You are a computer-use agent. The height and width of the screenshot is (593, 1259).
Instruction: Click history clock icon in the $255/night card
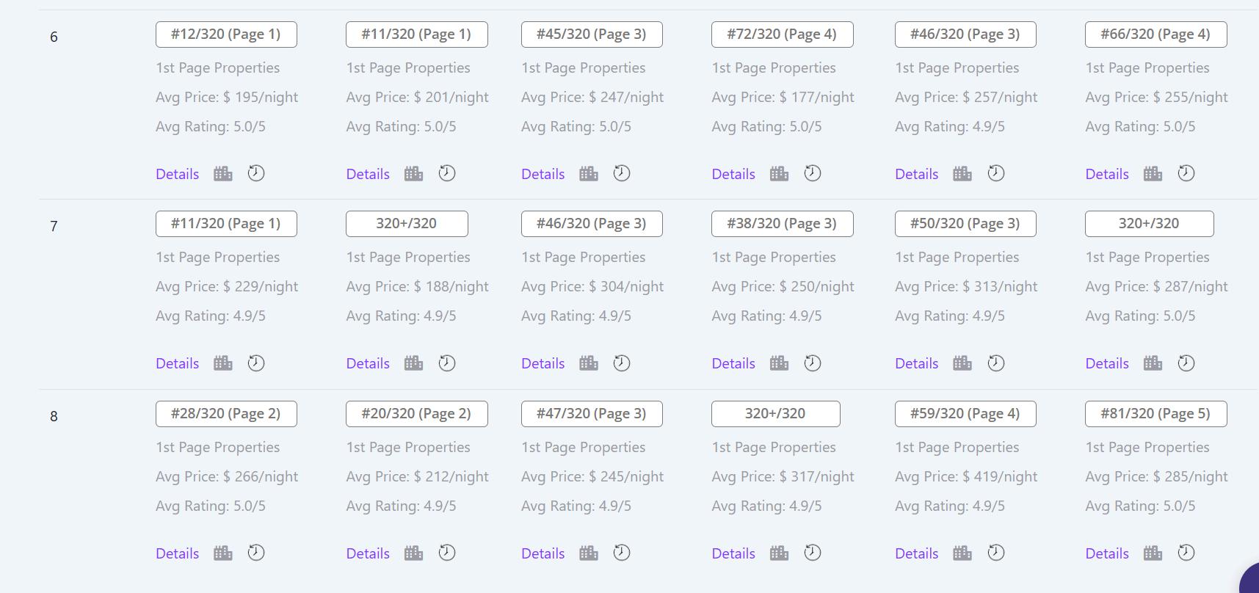click(x=1186, y=173)
